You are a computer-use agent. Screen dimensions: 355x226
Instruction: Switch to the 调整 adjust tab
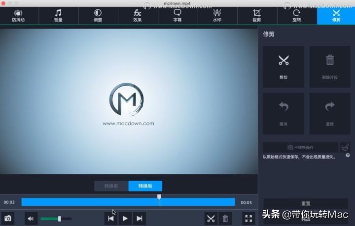98,16
